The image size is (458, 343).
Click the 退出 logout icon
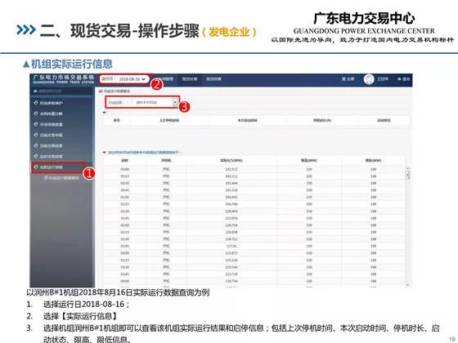point(399,79)
